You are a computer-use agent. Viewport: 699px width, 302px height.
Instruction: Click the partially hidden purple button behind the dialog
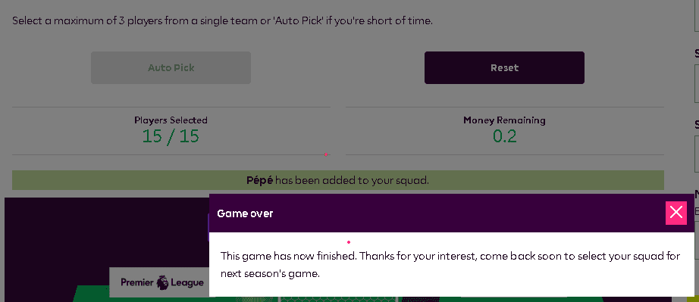208,227
